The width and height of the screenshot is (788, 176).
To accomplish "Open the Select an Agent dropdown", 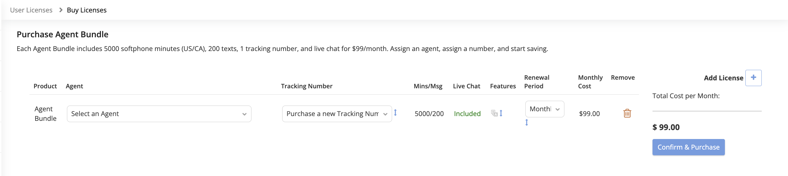I will [159, 114].
